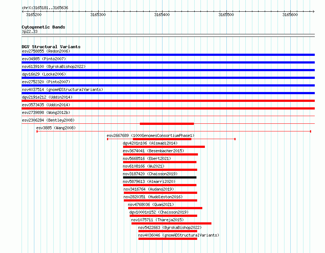Click dgv16n29 (Locke2006) label
The image size is (325, 253).
coord(44,74)
